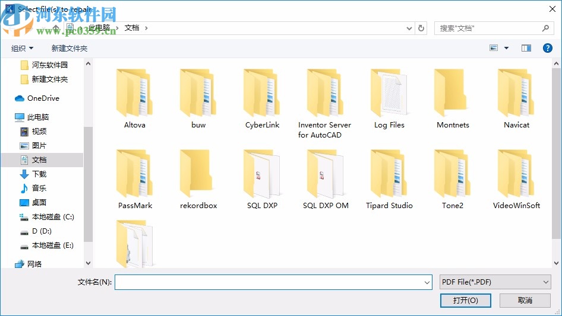562x316 pixels.
Task: Select 视频 in the sidebar
Action: (33, 132)
